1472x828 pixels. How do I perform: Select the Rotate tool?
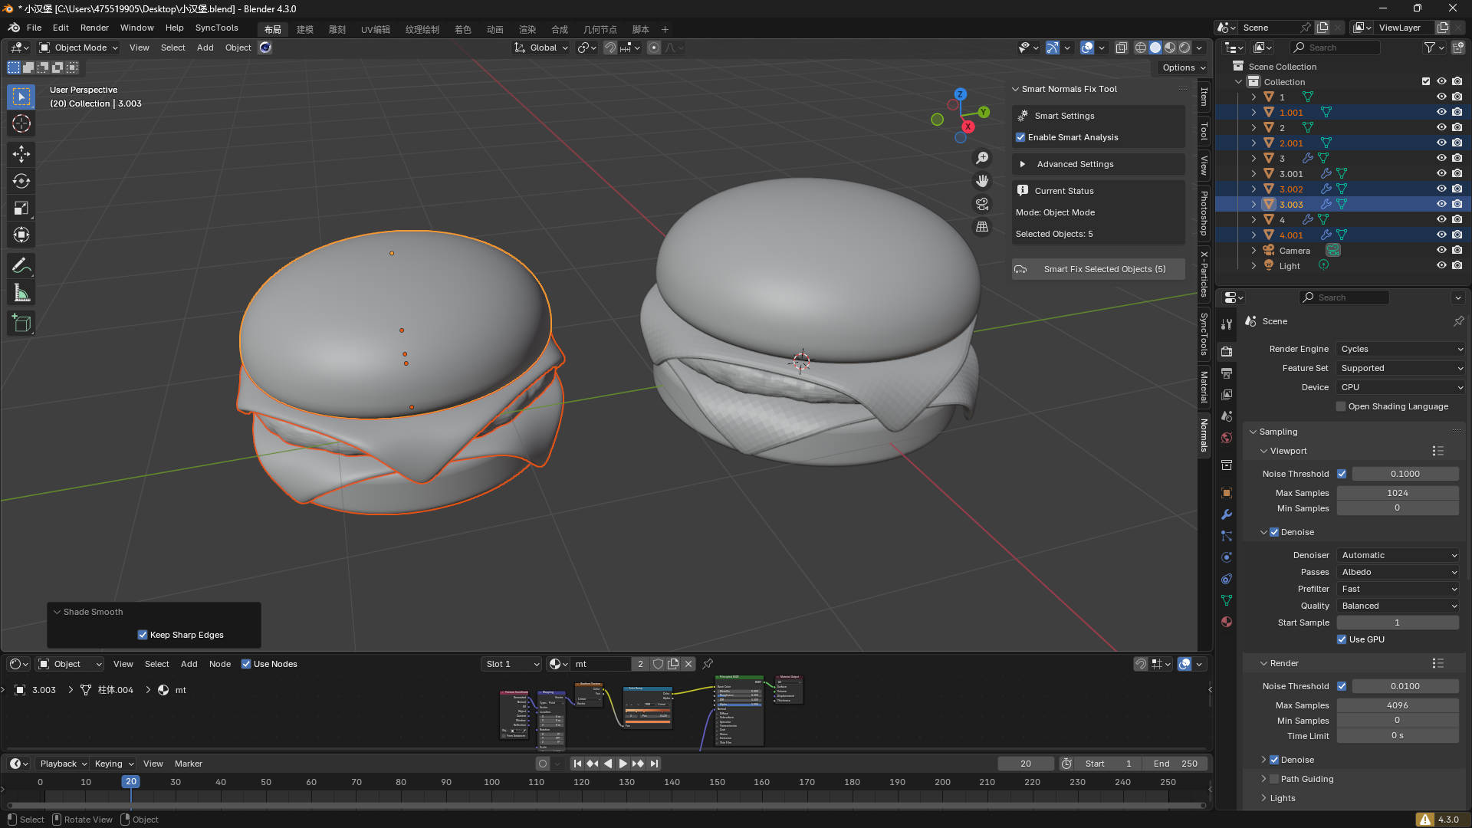(21, 181)
